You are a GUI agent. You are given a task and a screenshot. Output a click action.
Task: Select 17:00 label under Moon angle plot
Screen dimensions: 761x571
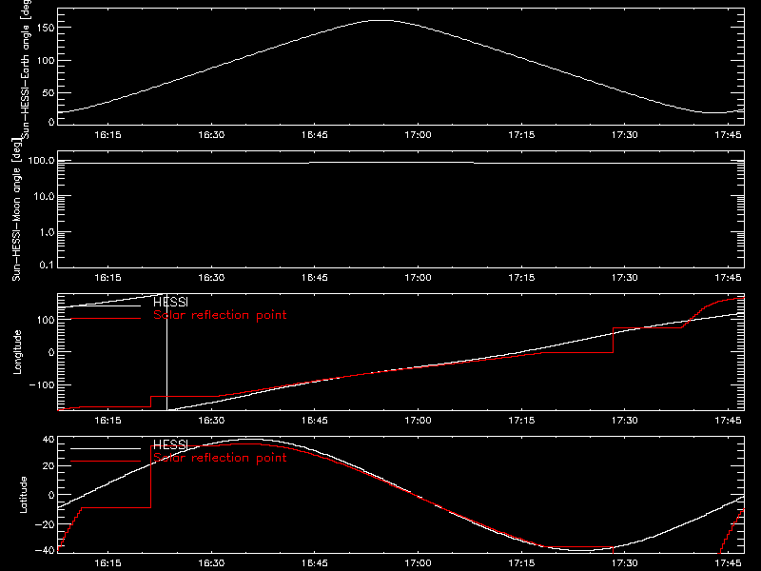coord(418,277)
